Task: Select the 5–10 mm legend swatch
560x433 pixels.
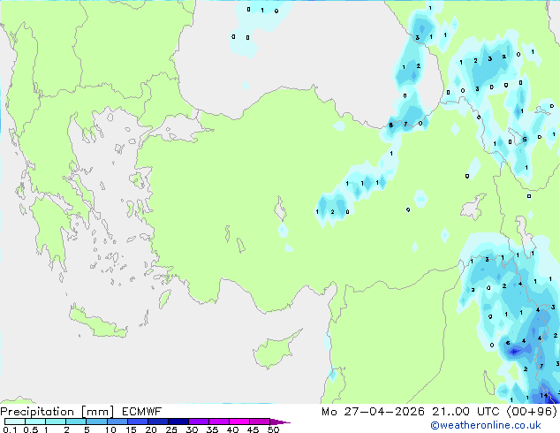Action: [96, 422]
